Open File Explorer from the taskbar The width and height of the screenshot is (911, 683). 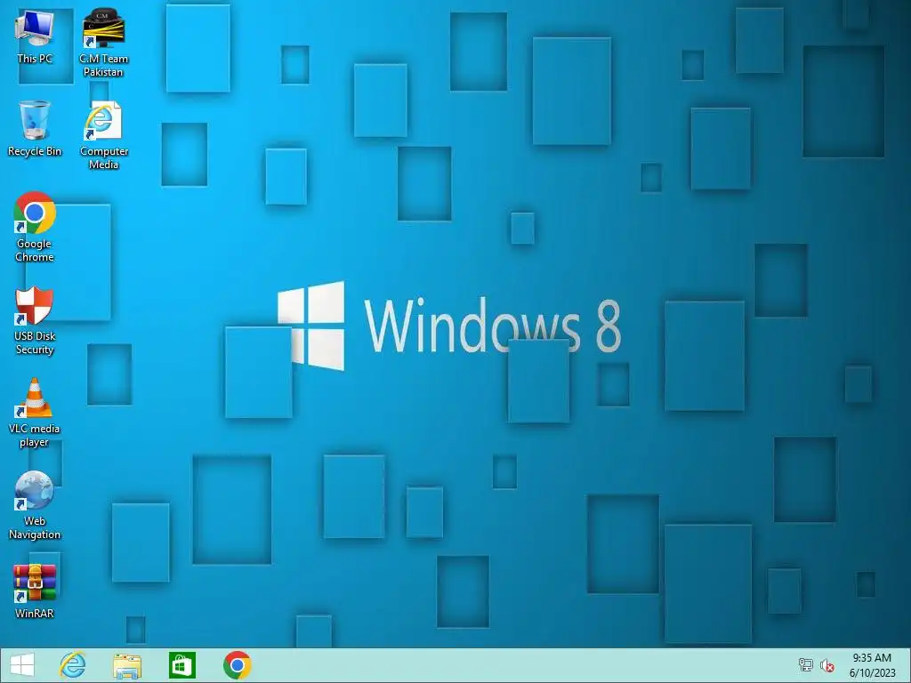tap(127, 665)
